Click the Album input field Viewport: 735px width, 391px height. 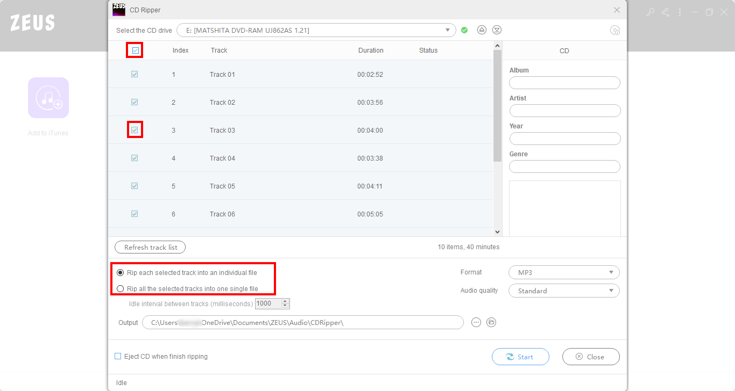(564, 83)
